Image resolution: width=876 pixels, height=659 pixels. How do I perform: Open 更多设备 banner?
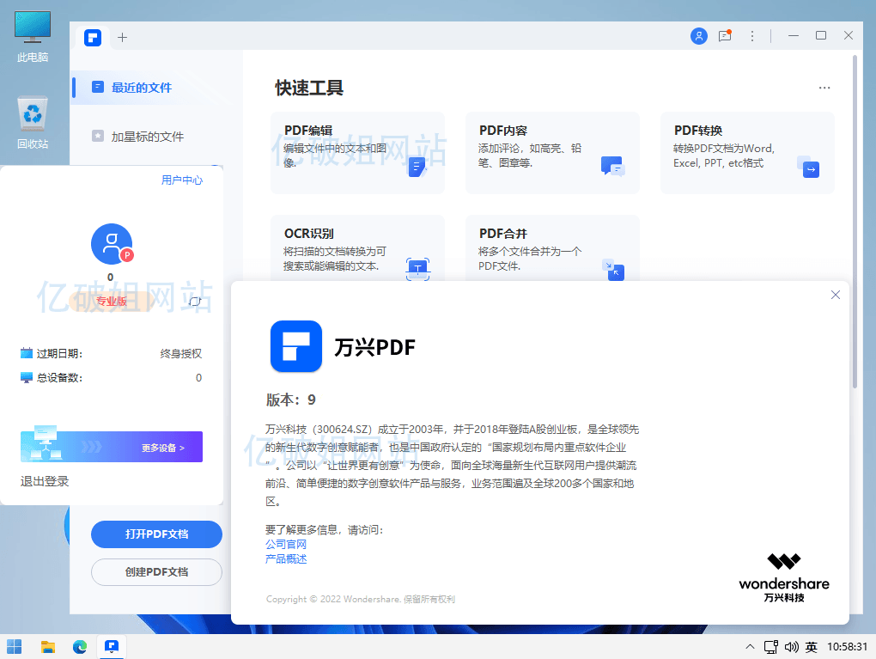point(111,447)
